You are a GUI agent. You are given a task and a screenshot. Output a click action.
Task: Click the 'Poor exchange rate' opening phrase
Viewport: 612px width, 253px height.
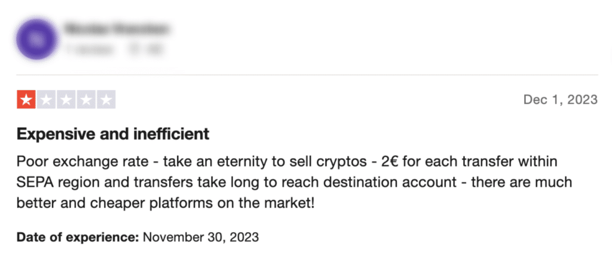coord(82,161)
